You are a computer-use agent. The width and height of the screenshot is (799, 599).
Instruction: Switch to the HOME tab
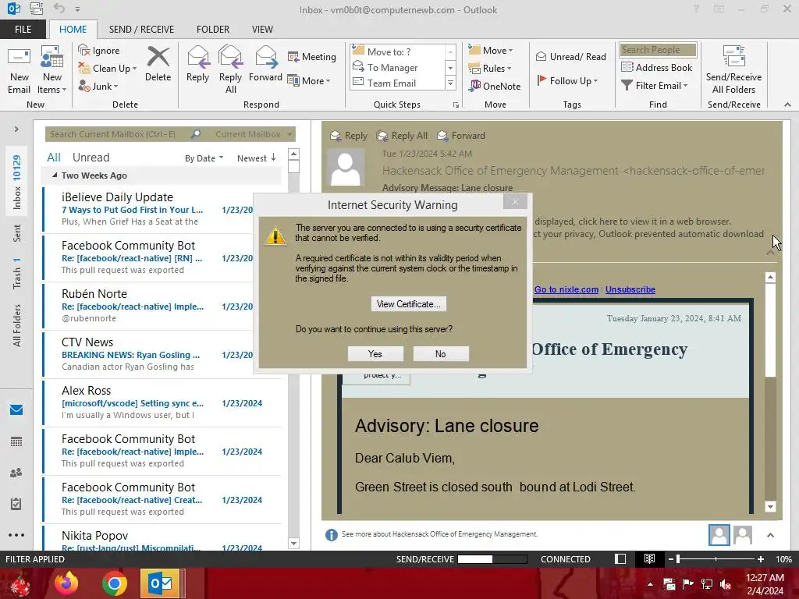[x=73, y=30]
